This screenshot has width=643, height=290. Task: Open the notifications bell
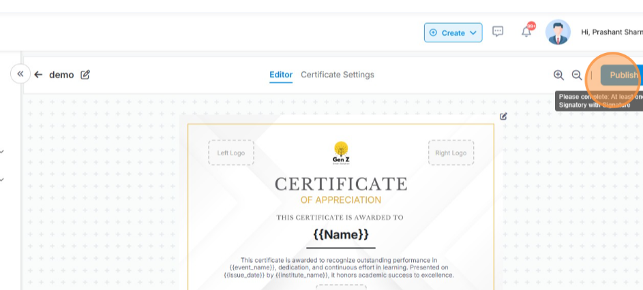point(526,32)
